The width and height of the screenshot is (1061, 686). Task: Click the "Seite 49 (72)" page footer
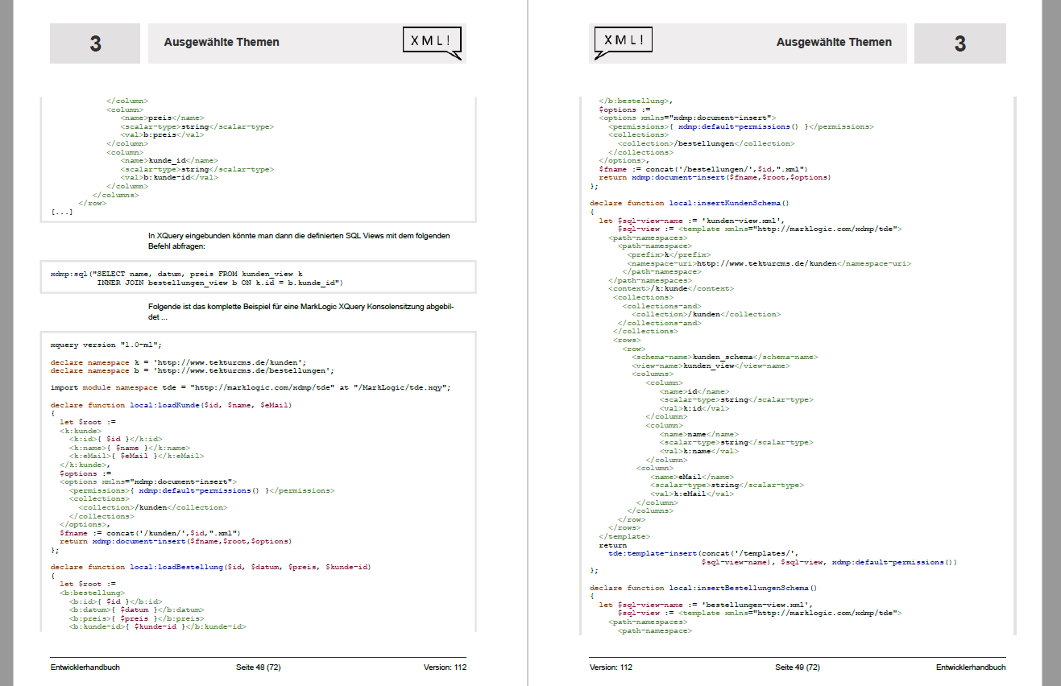click(798, 667)
